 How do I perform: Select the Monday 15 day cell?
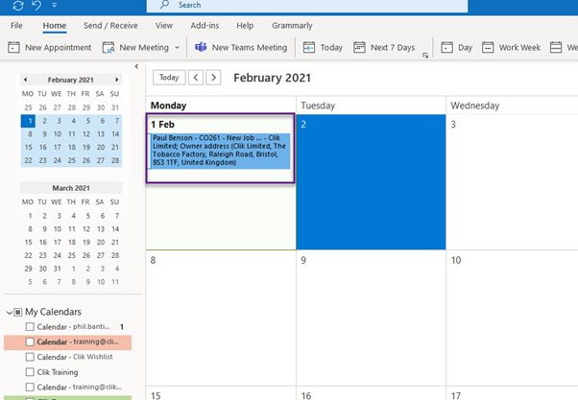[221, 393]
